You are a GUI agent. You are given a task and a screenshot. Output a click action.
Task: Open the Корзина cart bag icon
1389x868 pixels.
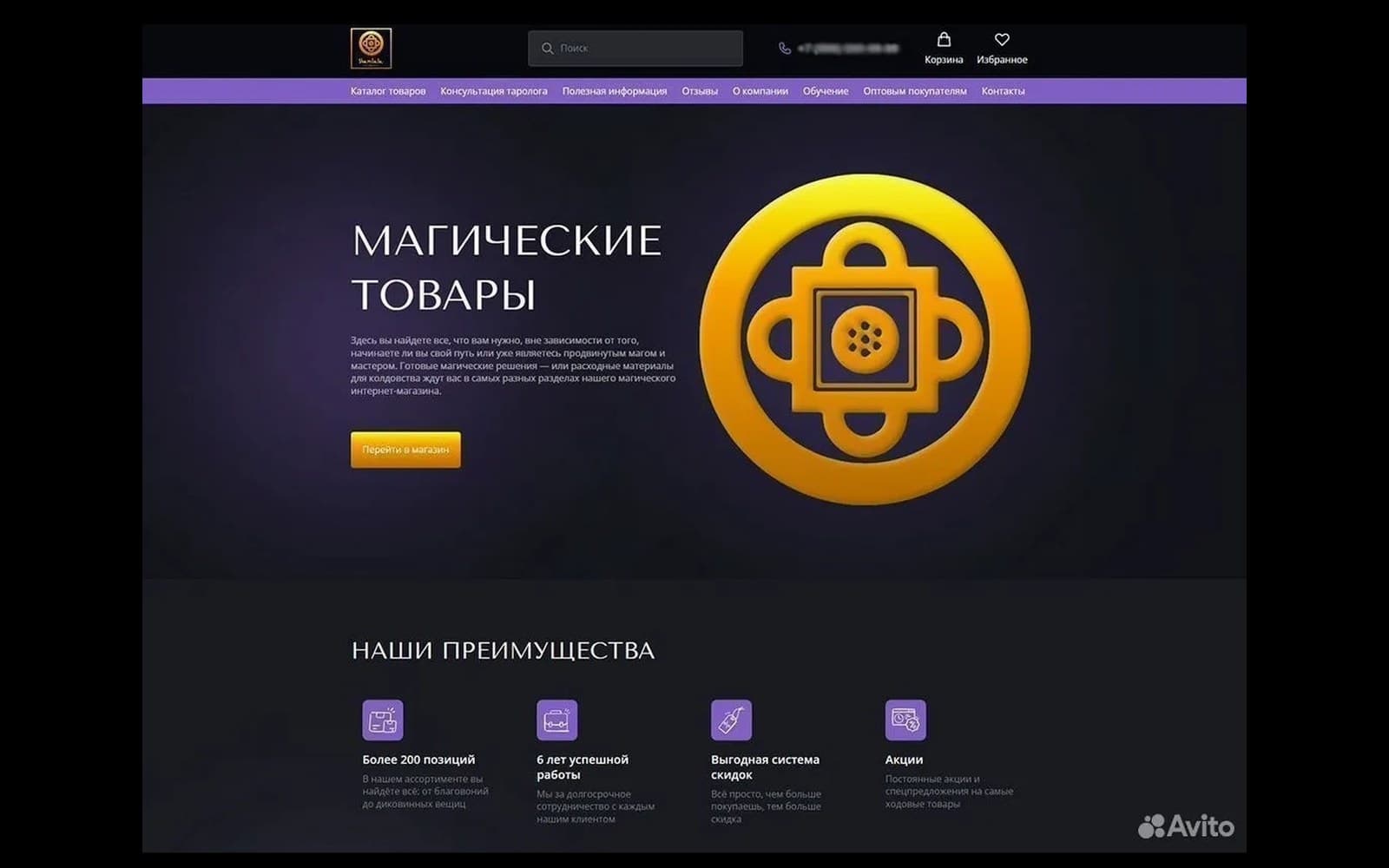[x=944, y=39]
